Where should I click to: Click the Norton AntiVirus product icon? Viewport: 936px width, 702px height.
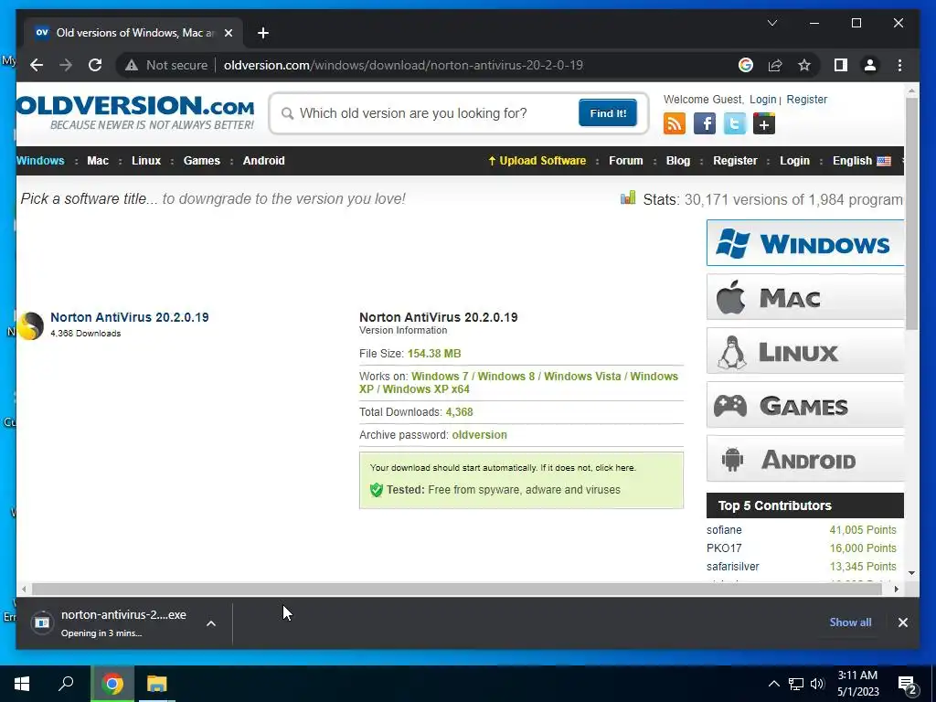coord(30,325)
